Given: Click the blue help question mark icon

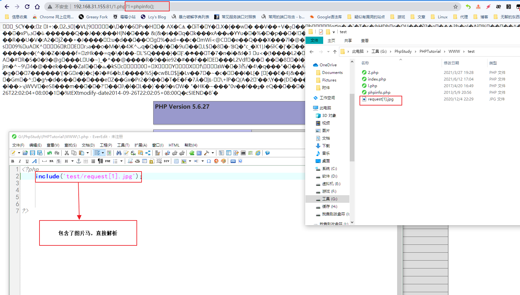Looking at the screenshot, I should (268, 153).
